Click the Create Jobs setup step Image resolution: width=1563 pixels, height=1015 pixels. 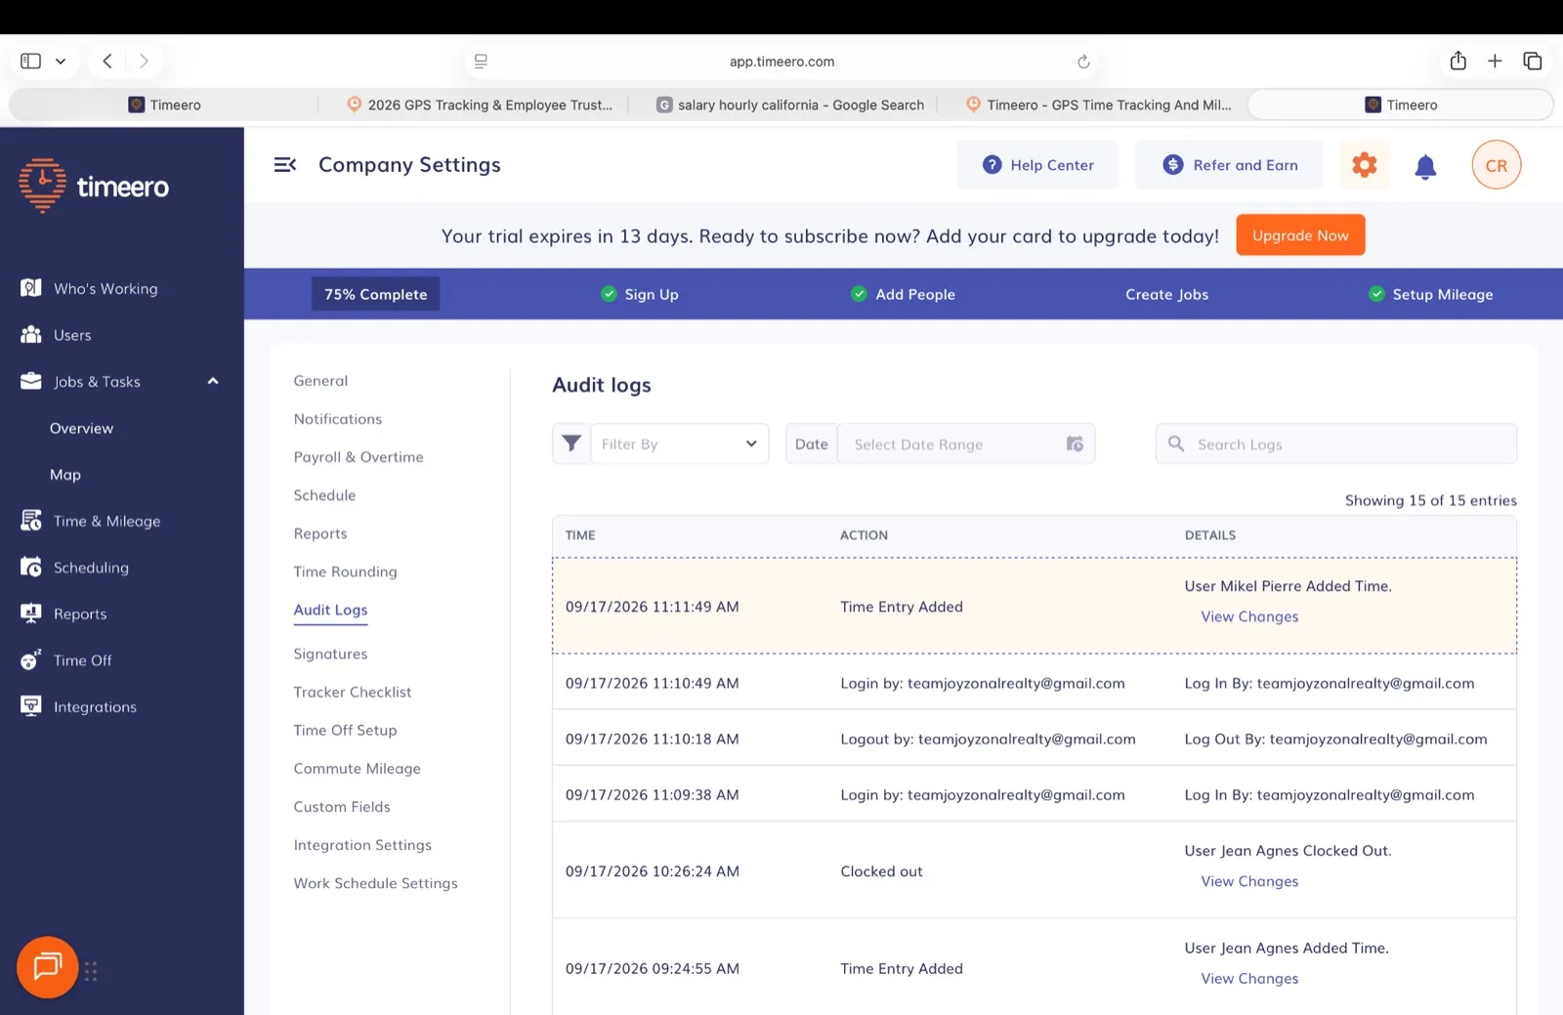(1166, 294)
